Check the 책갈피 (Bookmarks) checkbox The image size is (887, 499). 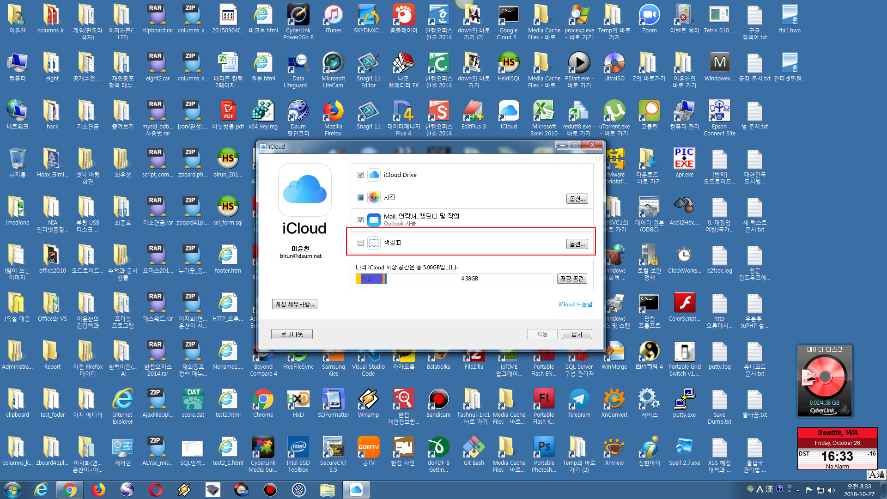[x=360, y=243]
